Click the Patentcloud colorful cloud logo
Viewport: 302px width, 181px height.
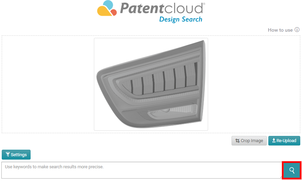coord(107,8)
